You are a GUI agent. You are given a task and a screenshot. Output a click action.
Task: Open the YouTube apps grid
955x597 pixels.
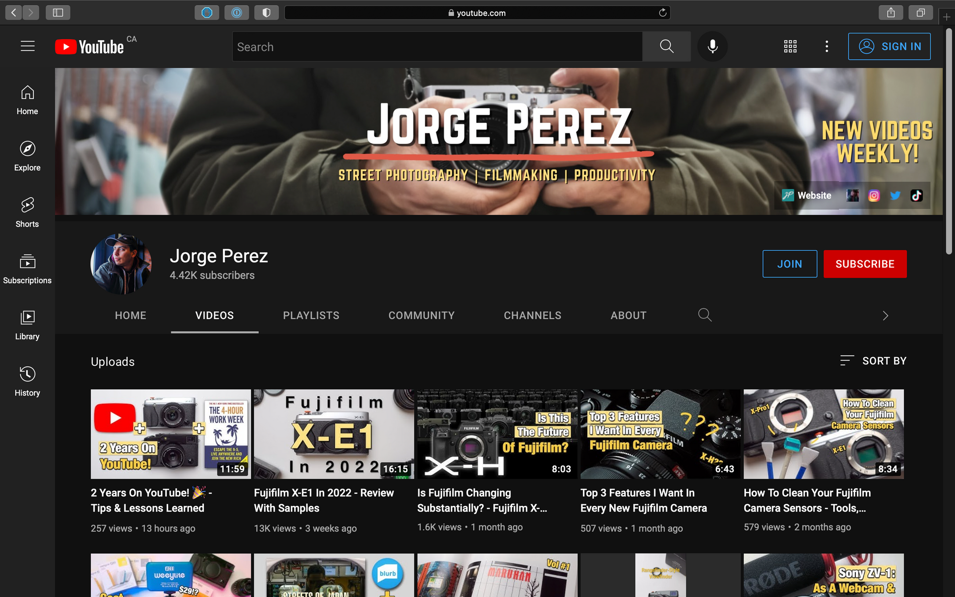coord(790,46)
